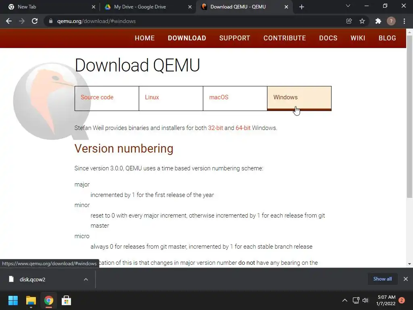Close the Download QEMU tab
This screenshot has width=413, height=310.
pyautogui.click(x=286, y=7)
